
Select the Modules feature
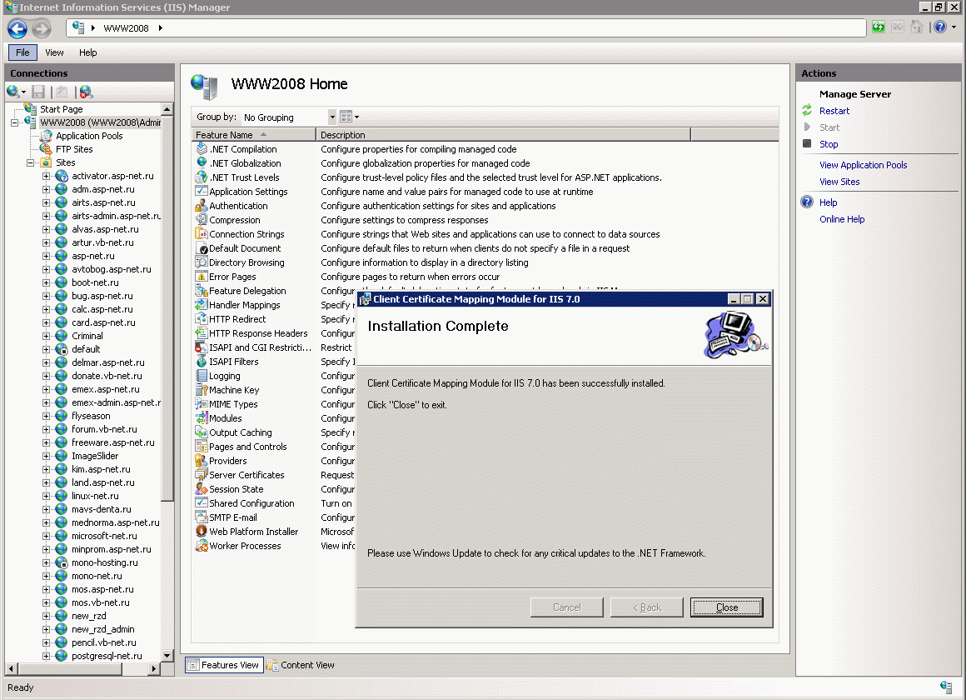[225, 418]
